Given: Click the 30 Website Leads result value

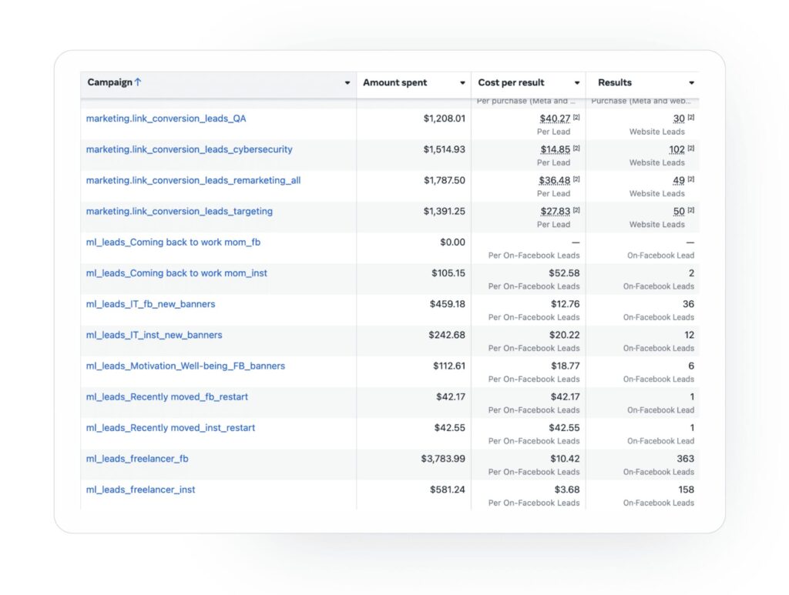Looking at the screenshot, I should click(x=679, y=119).
